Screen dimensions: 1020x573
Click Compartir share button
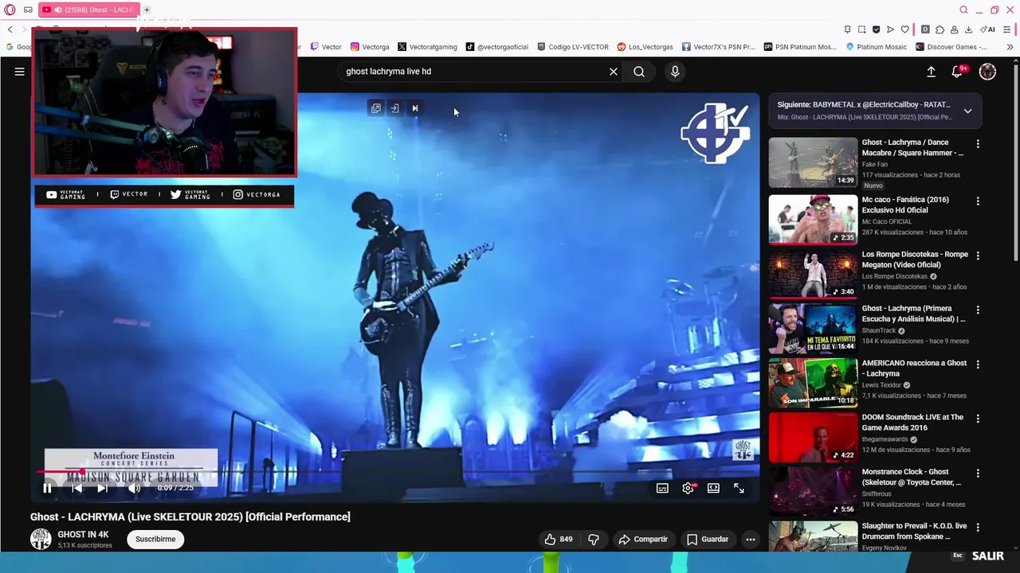[643, 539]
